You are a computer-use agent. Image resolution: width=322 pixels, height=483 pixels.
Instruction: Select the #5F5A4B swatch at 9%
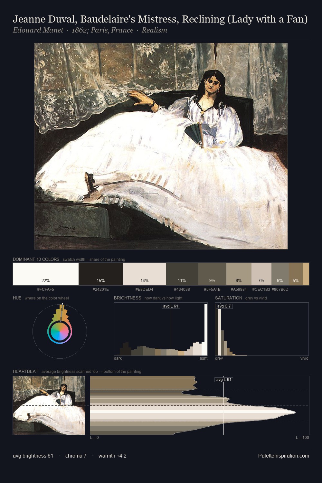pos(212,274)
